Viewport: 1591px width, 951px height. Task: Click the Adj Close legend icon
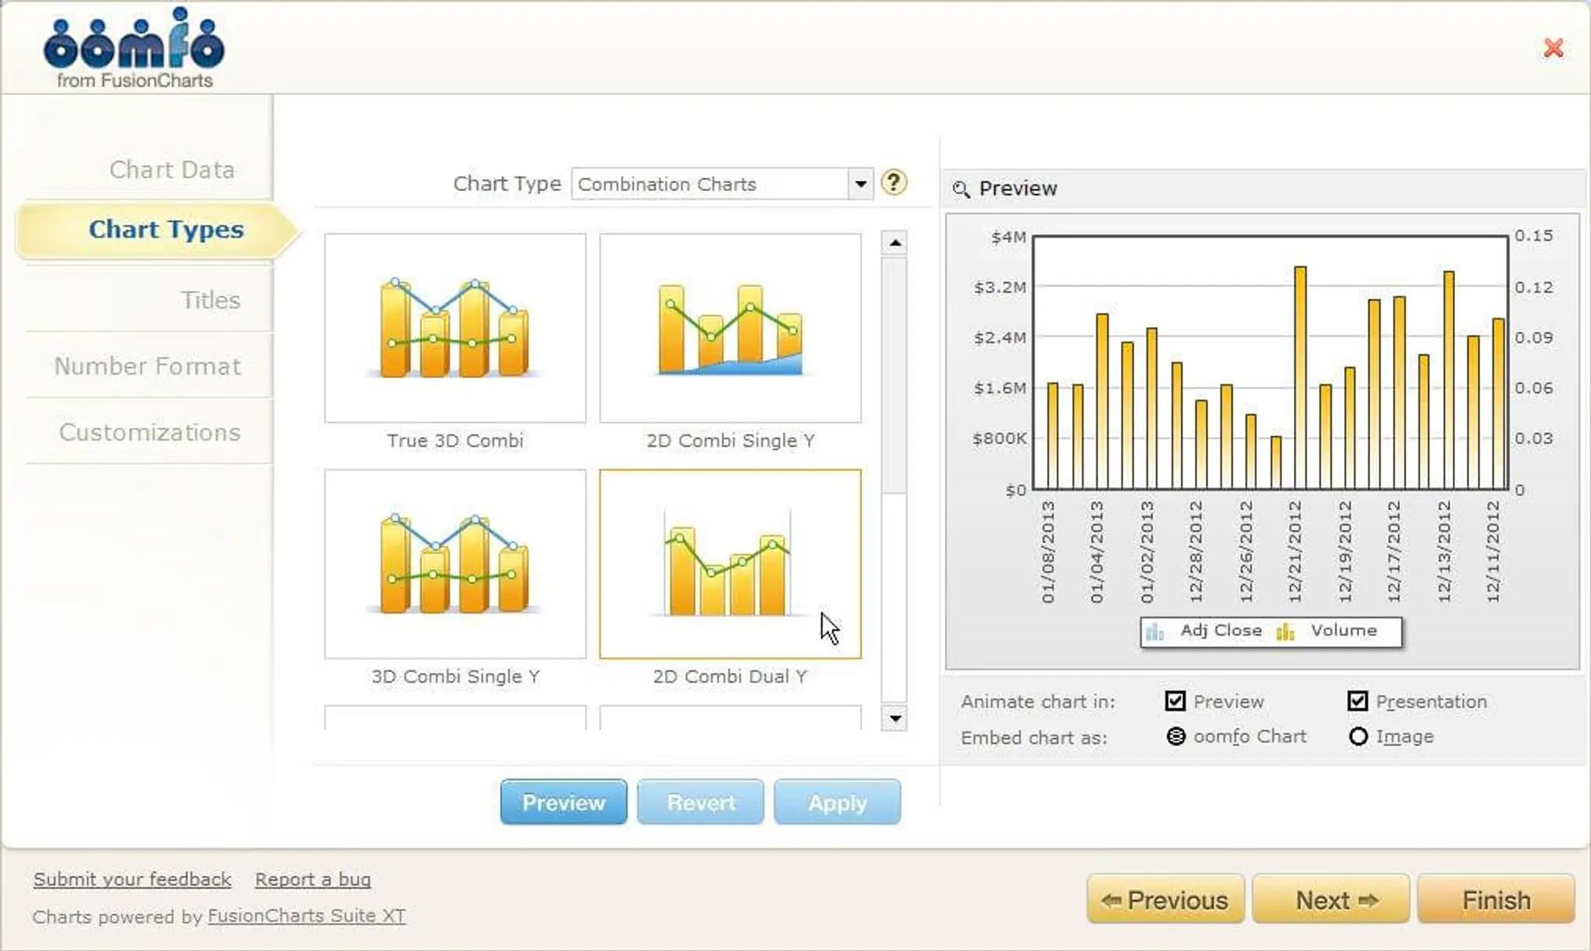coord(1155,632)
